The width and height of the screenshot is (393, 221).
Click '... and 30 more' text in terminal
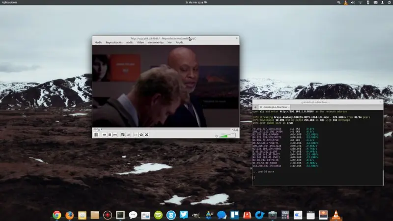pos(263,171)
